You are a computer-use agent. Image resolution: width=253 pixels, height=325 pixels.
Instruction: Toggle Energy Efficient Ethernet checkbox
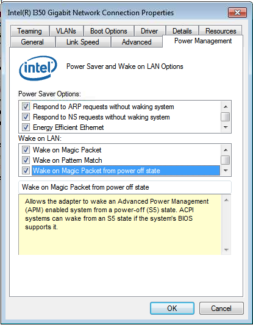click(26, 127)
